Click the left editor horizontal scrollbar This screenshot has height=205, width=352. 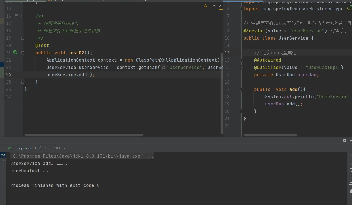coord(84,135)
